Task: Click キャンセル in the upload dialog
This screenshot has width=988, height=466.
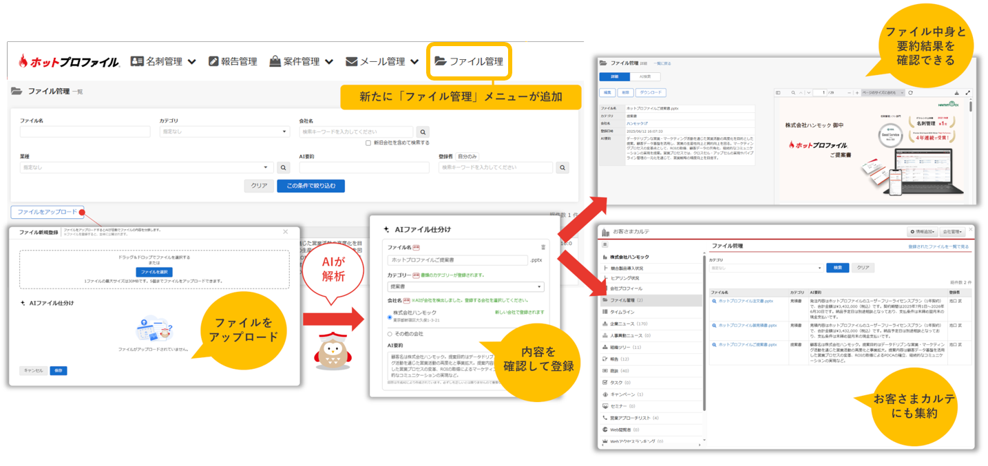Action: tap(34, 370)
